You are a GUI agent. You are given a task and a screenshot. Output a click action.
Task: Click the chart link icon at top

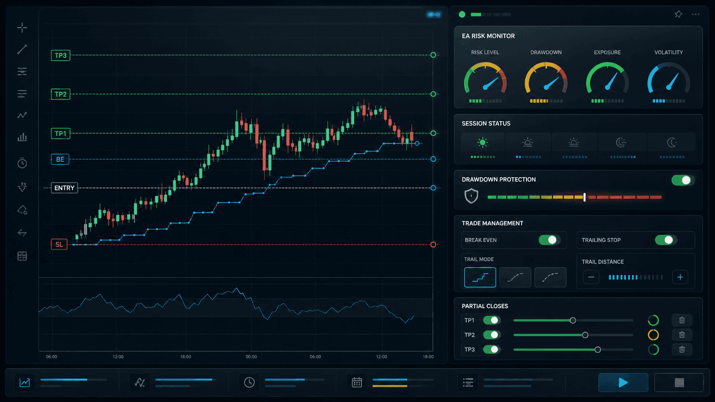[433, 15]
